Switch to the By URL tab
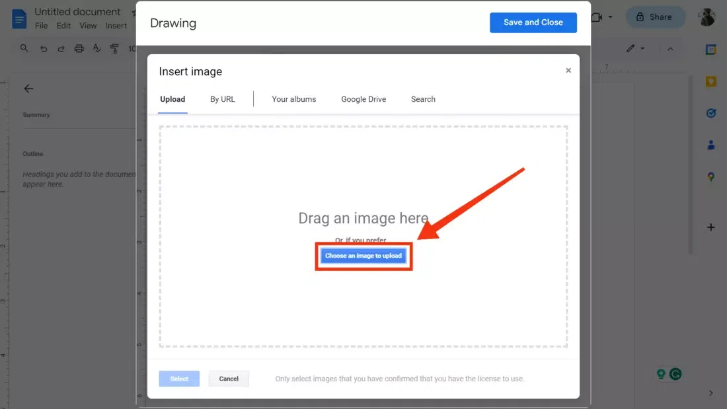The width and height of the screenshot is (727, 409). (223, 99)
